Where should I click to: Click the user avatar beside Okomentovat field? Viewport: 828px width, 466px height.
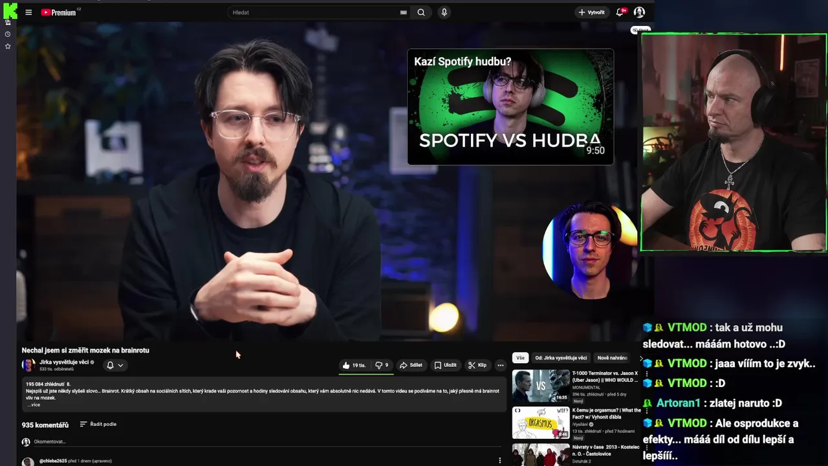pyautogui.click(x=26, y=442)
